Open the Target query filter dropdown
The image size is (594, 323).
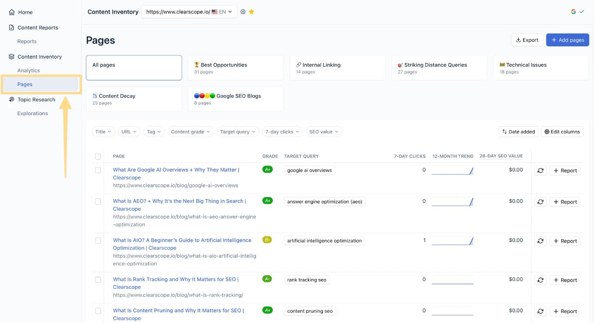coord(238,132)
